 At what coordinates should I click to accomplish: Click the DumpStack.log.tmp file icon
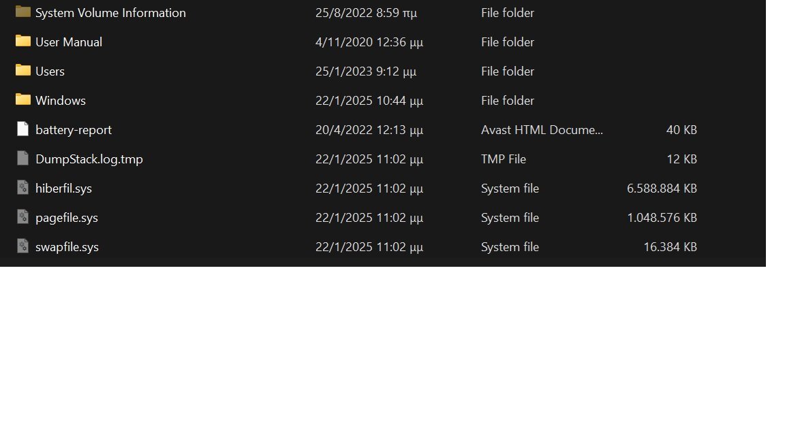pyautogui.click(x=23, y=159)
